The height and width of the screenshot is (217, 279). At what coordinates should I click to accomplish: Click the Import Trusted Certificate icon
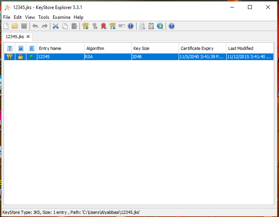coord(103,26)
